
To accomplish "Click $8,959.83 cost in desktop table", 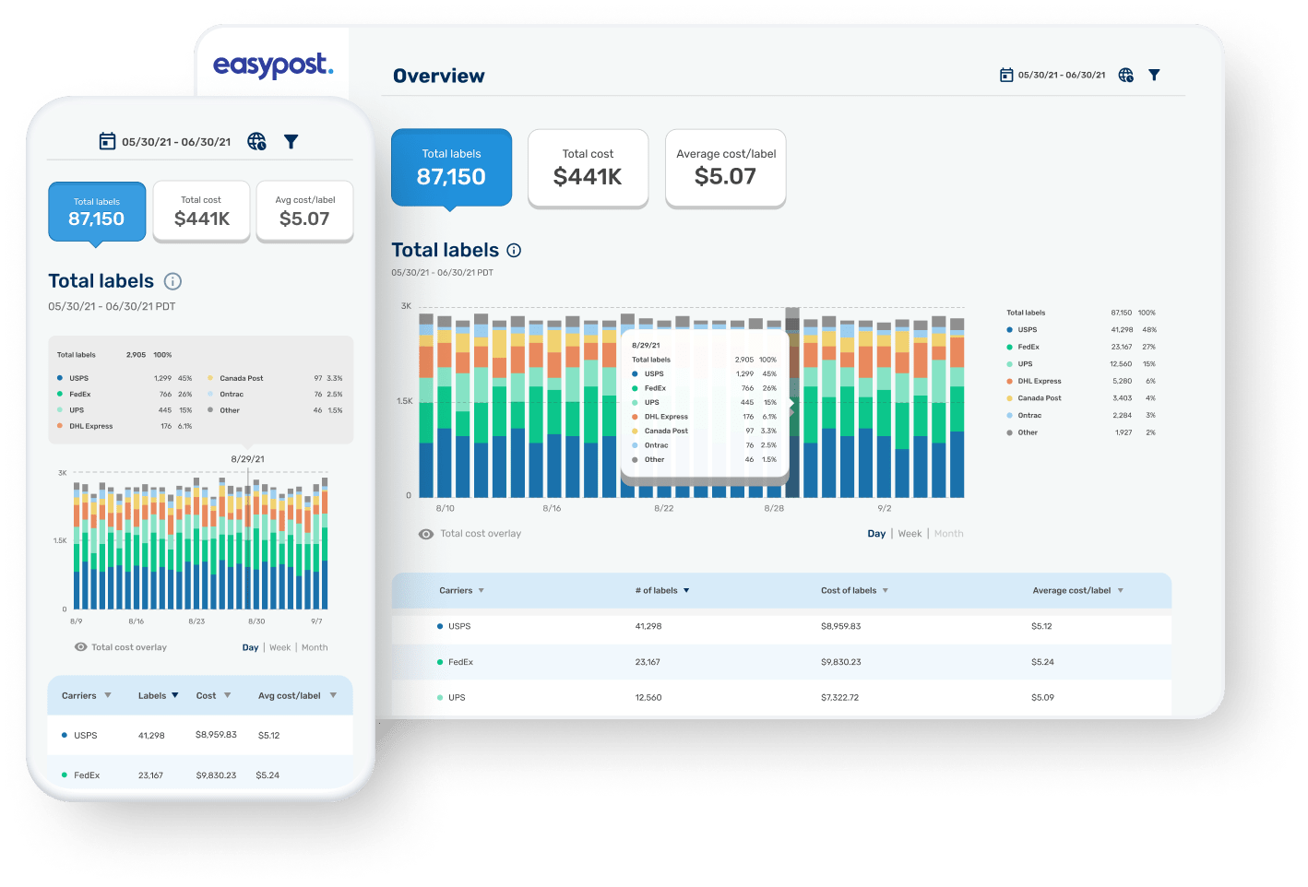I will pos(840,627).
